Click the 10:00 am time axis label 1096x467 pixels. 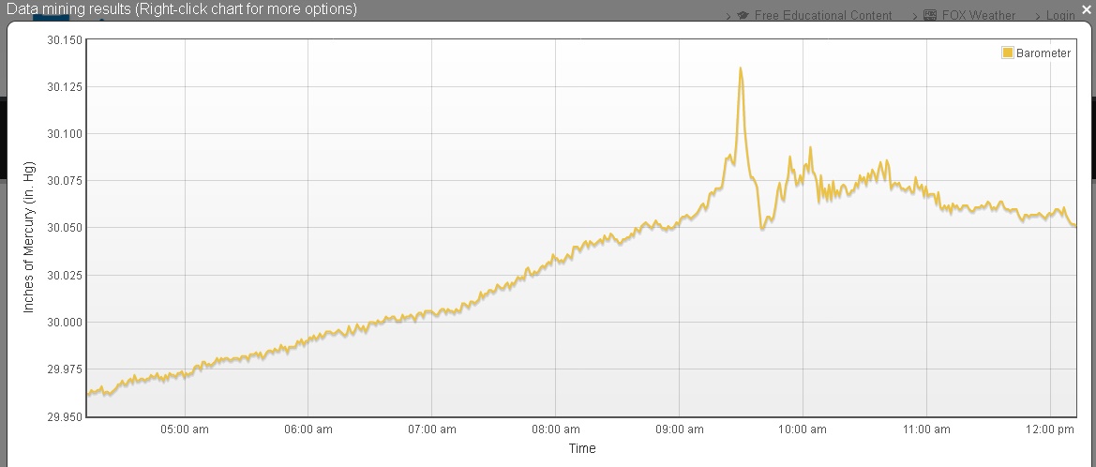(x=803, y=429)
